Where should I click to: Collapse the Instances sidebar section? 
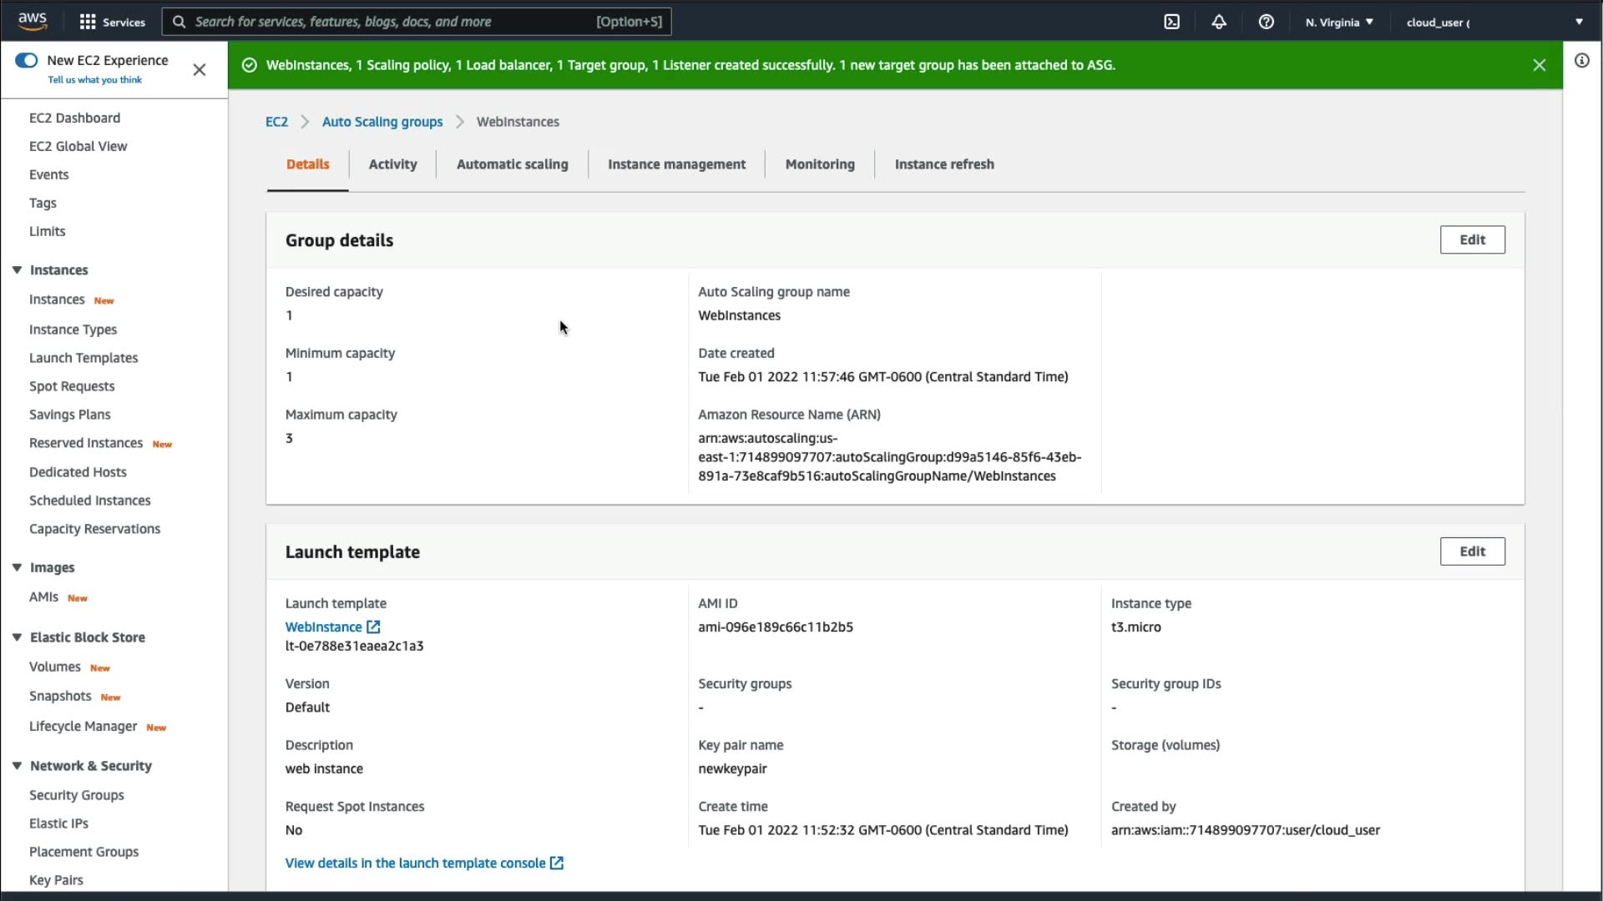pyautogui.click(x=17, y=269)
